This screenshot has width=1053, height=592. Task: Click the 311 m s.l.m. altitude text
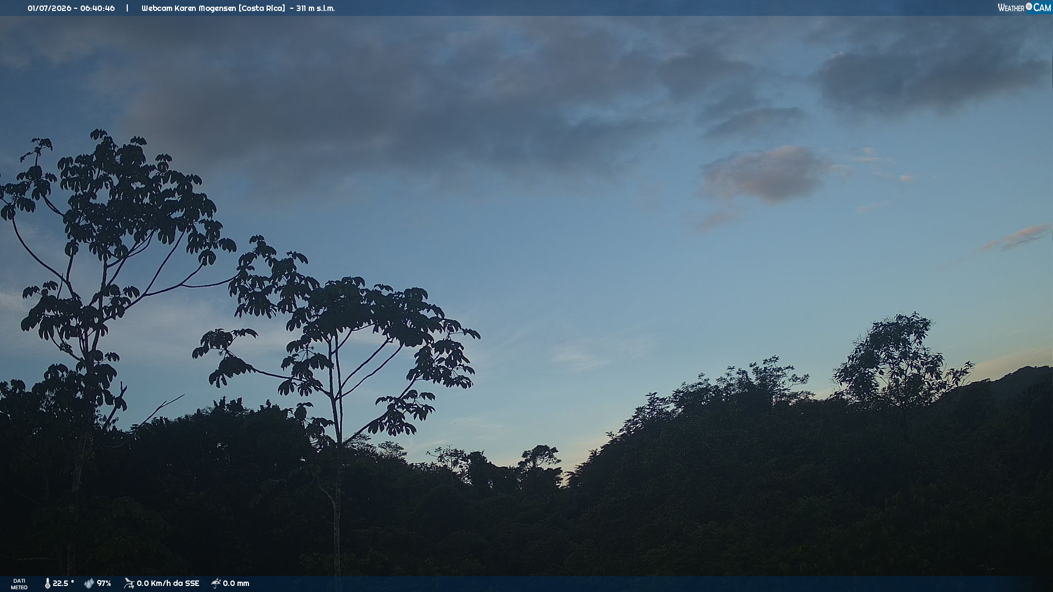315,8
